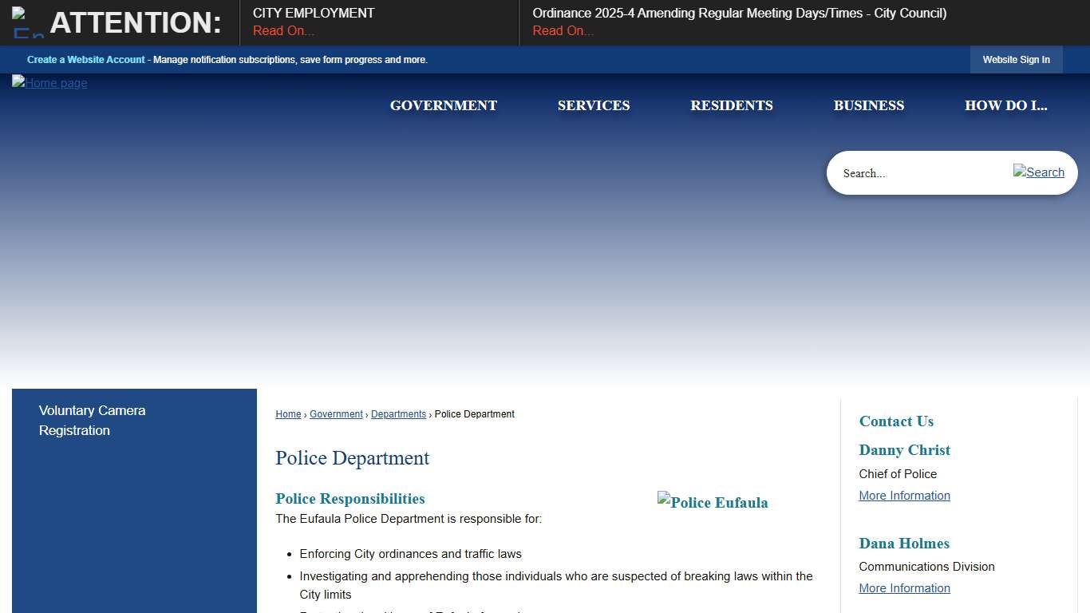The image size is (1090, 613).
Task: Click the Home page logo image
Action: tap(49, 83)
